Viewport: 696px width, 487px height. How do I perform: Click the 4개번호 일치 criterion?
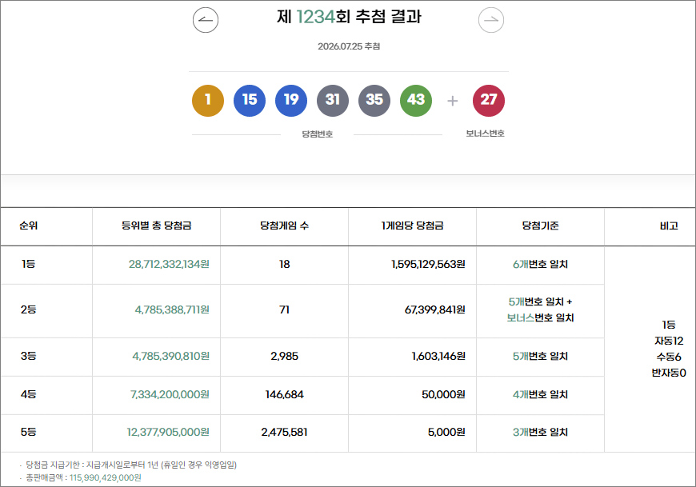[x=540, y=394]
